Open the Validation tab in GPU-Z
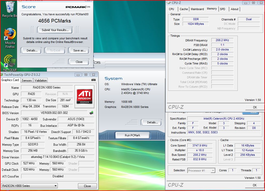 41,80
